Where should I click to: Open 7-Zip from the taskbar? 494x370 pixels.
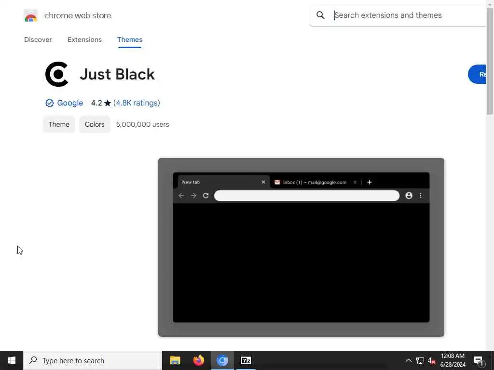(x=246, y=360)
